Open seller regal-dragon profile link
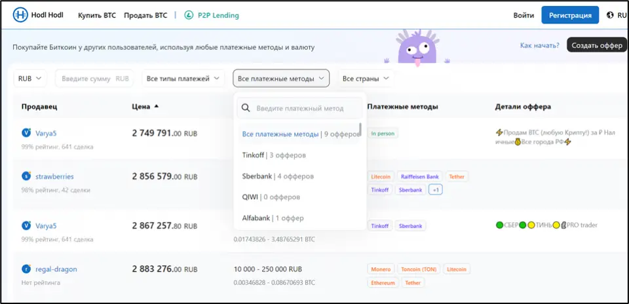Screen dimensions: 629x304 tap(56, 269)
